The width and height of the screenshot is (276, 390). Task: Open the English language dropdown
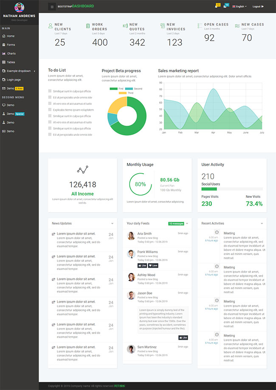240,6
